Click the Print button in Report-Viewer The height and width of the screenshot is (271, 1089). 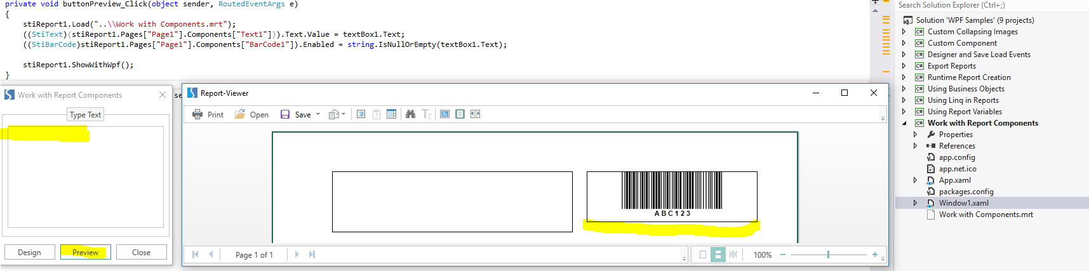[x=208, y=115]
